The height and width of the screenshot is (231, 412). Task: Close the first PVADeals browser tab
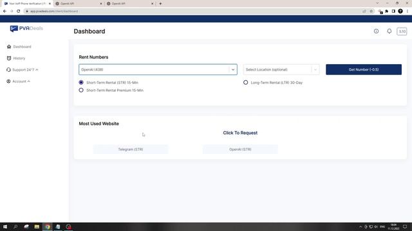50,4
